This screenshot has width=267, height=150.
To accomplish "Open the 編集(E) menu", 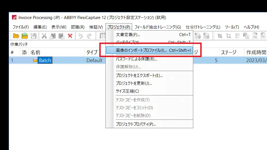I will click(x=40, y=27).
